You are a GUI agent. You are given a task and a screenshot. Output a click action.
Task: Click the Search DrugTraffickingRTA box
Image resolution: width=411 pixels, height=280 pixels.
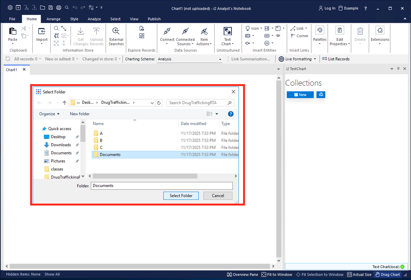click(200, 103)
